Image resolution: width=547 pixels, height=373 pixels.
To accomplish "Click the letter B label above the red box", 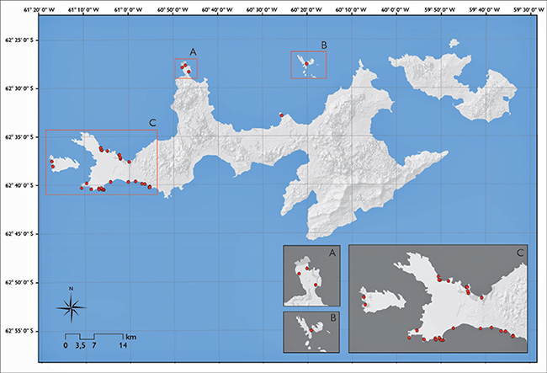I will [322, 45].
